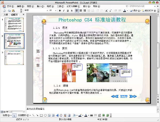Screen dimensions: 160x122
Task: Click font color A in formatting toolbar
Action: 125,11
